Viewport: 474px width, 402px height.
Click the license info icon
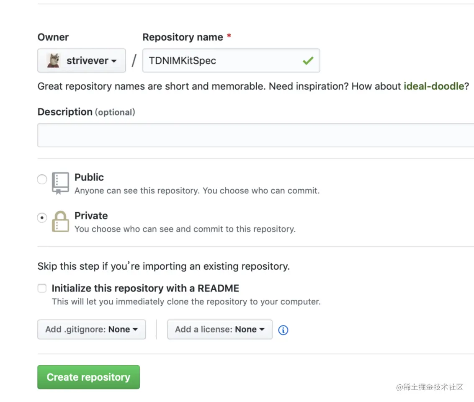[x=283, y=330]
